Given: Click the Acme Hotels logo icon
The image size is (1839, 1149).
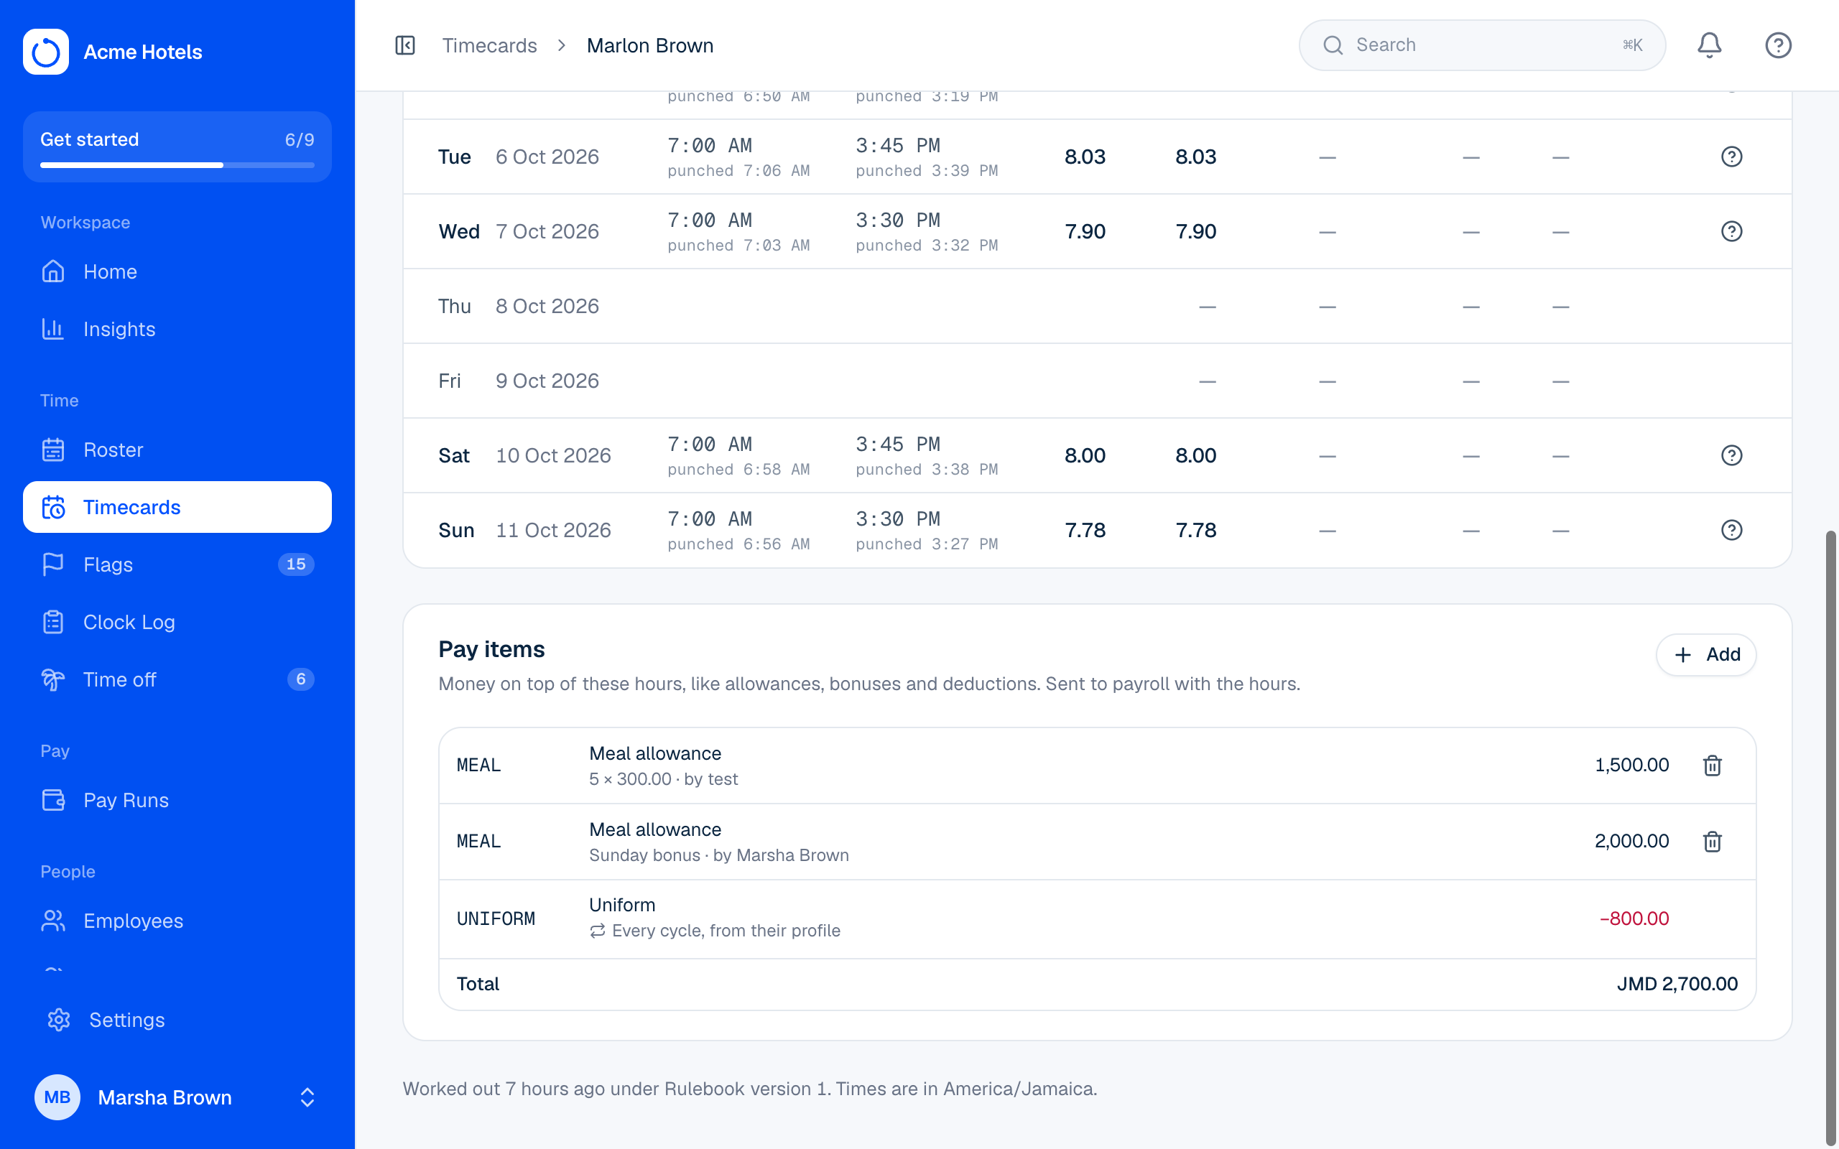Looking at the screenshot, I should [x=45, y=52].
